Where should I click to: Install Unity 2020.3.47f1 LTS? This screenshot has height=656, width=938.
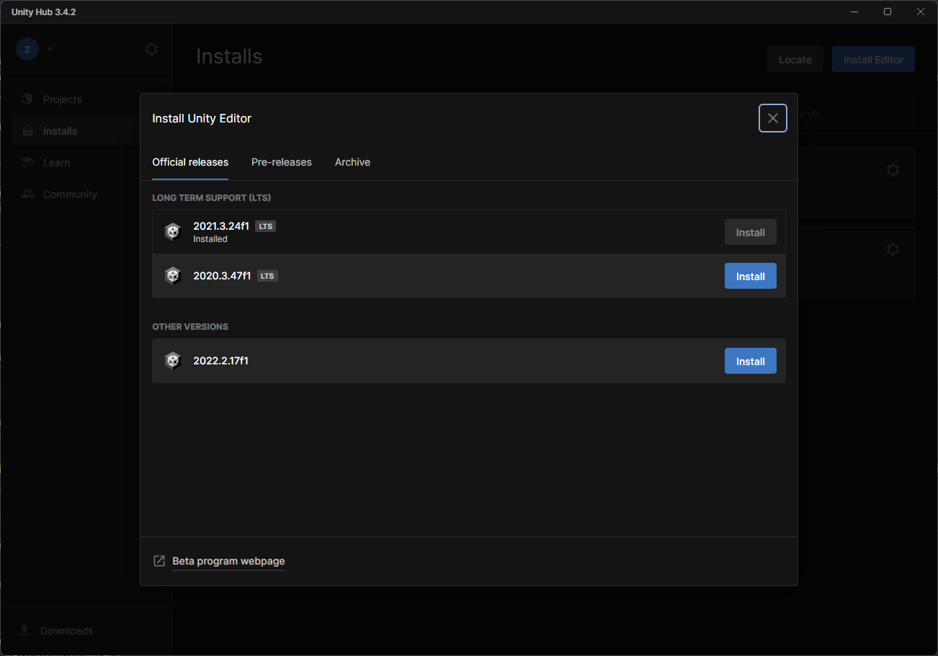[x=750, y=276]
